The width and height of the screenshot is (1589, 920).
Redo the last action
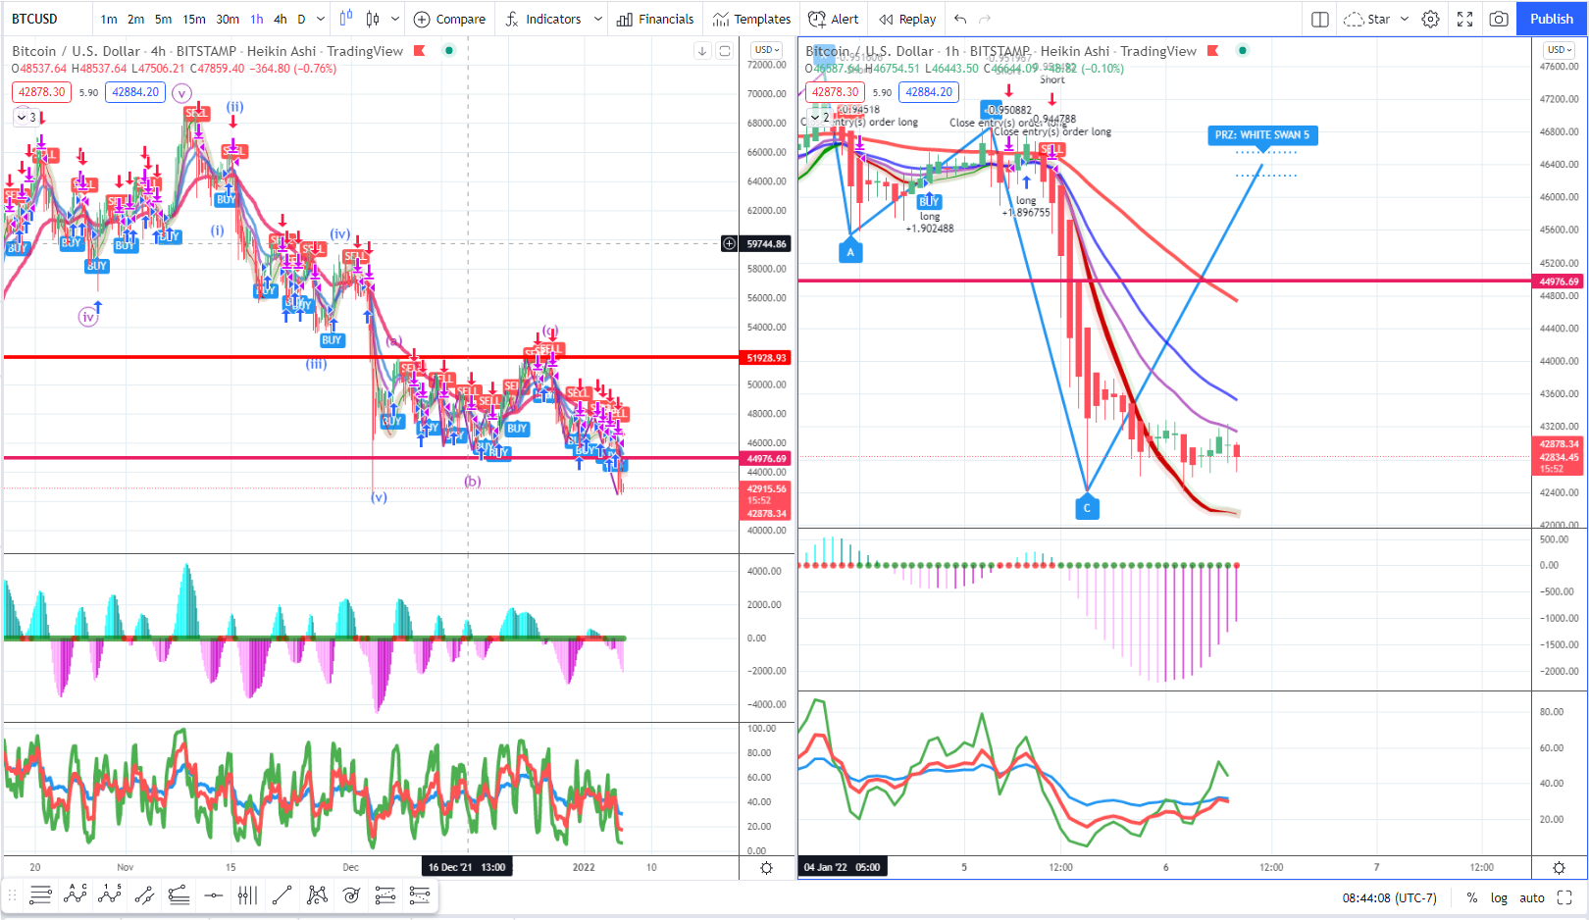(x=985, y=19)
